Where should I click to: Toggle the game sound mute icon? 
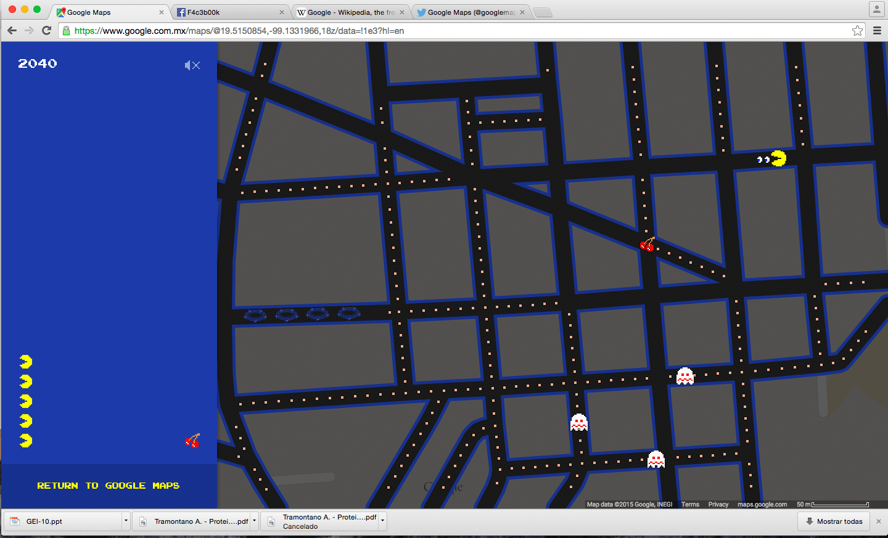click(x=192, y=65)
